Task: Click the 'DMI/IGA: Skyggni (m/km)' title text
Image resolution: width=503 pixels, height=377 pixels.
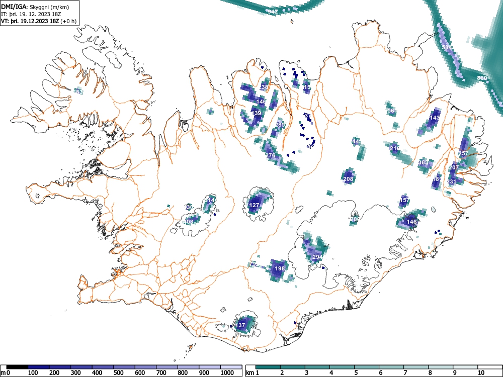Action: [x=35, y=7]
